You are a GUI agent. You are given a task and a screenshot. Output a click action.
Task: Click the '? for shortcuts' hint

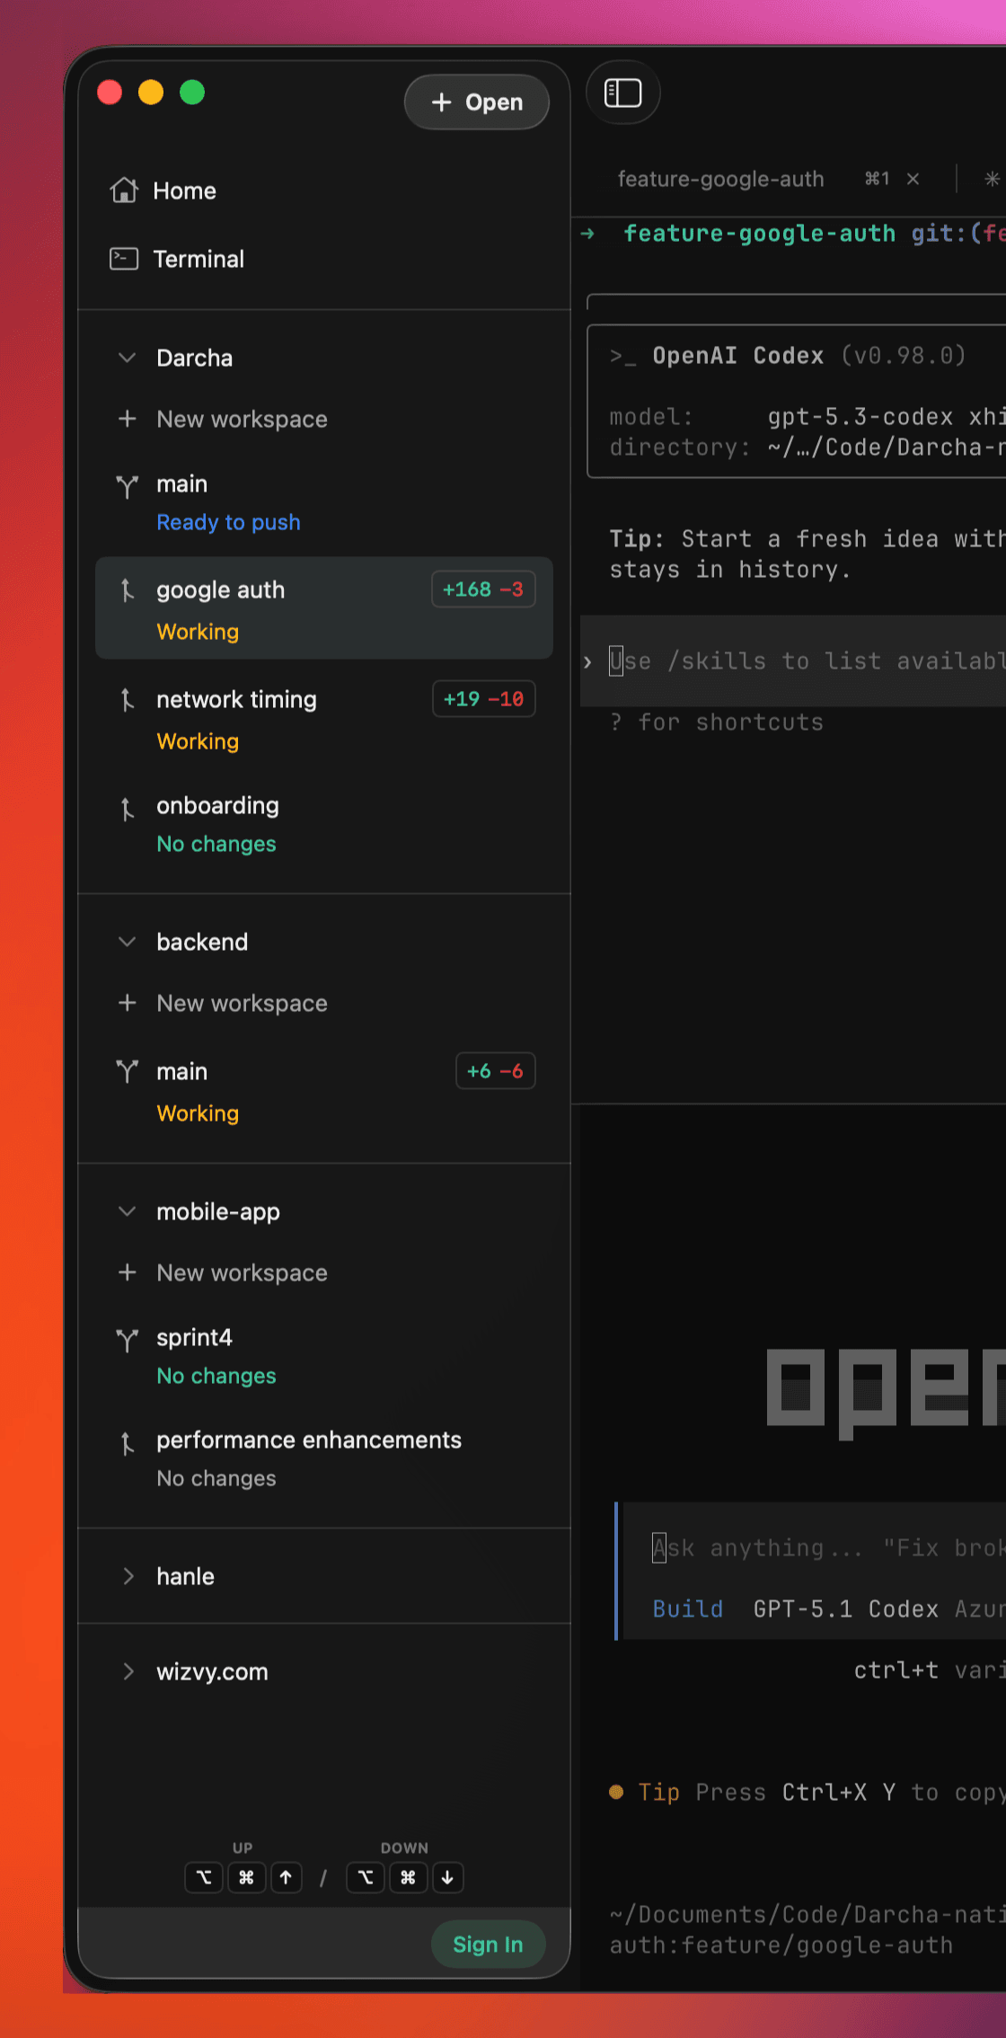click(717, 722)
